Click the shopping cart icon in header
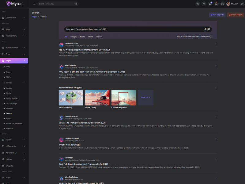The width and height of the screenshot is (245, 184). point(210,4)
